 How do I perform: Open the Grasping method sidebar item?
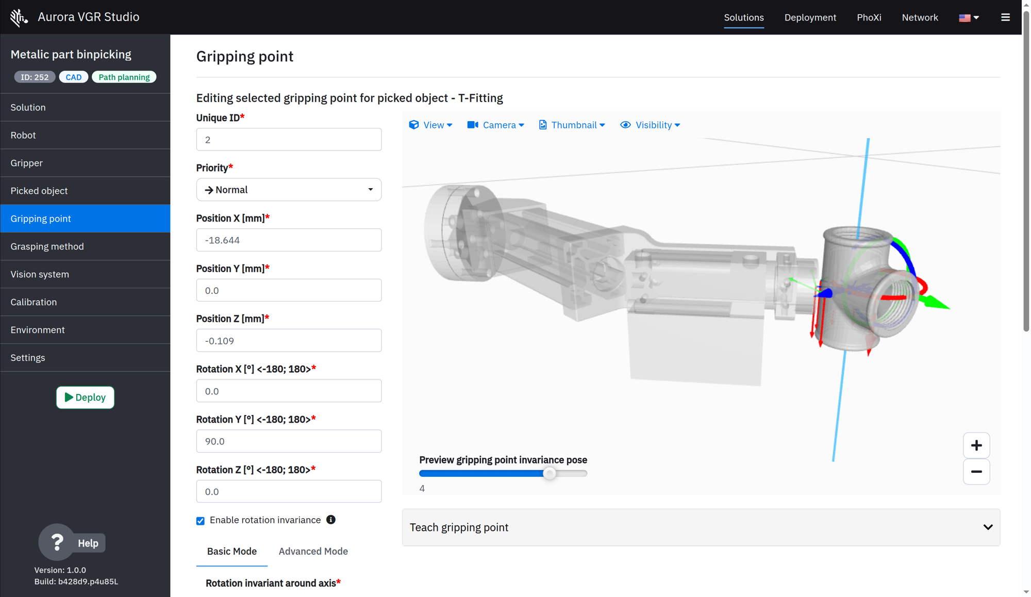coord(85,246)
